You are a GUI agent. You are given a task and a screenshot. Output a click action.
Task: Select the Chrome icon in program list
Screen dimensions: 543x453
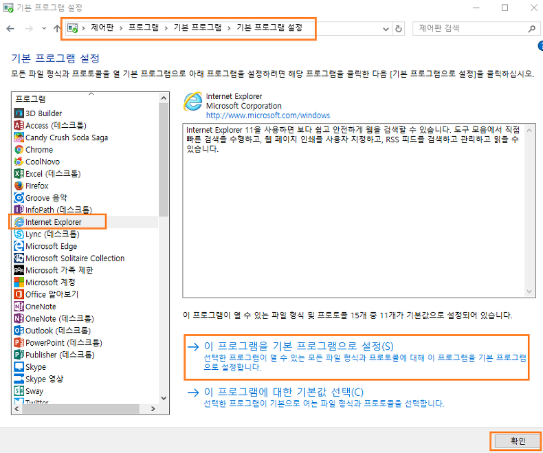[x=19, y=150]
